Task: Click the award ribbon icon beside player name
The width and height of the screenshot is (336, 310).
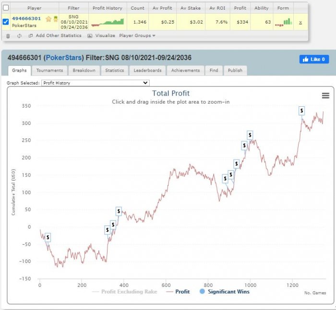Action: [56, 19]
